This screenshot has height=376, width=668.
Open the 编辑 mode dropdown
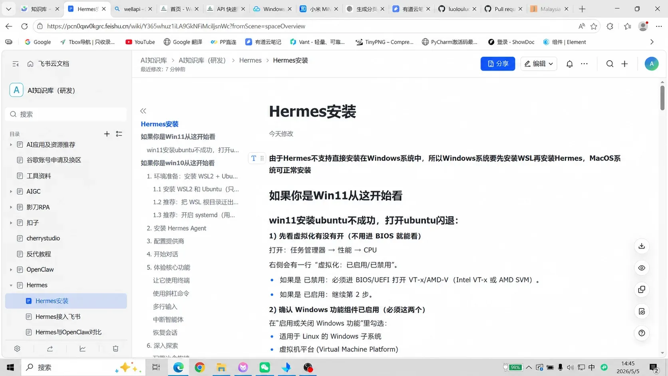coord(539,64)
